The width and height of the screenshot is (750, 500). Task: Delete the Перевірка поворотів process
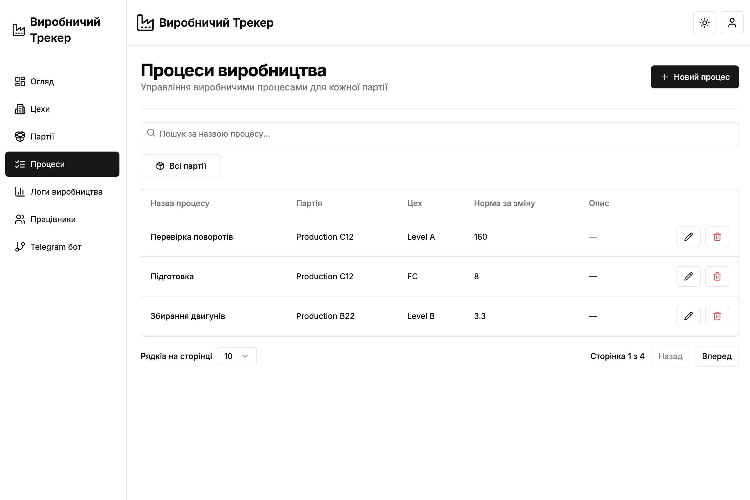(x=717, y=237)
